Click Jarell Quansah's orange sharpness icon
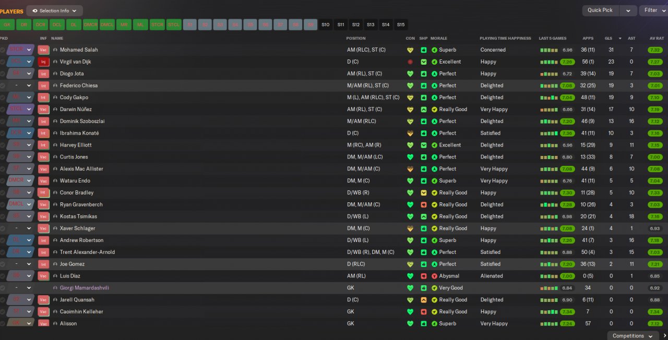Screen dimensions: 668x340 coord(423,300)
